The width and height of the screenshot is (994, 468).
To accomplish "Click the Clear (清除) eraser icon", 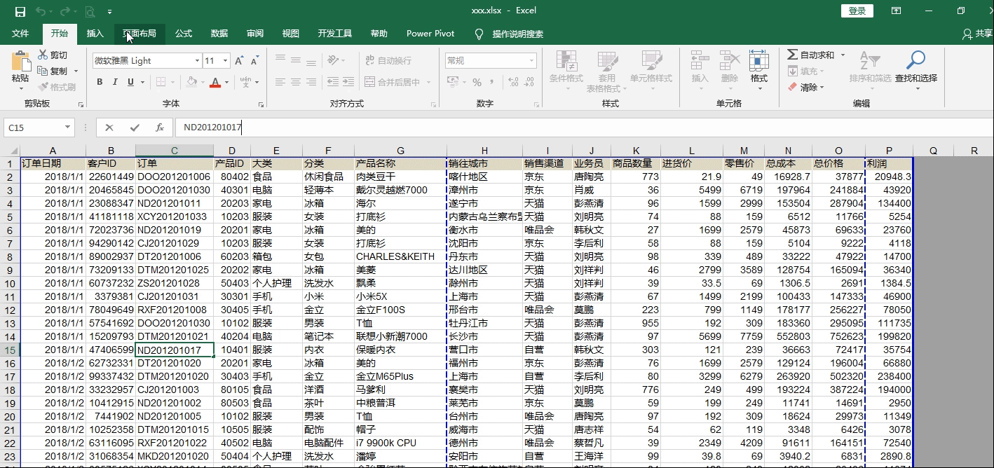I will click(x=792, y=87).
